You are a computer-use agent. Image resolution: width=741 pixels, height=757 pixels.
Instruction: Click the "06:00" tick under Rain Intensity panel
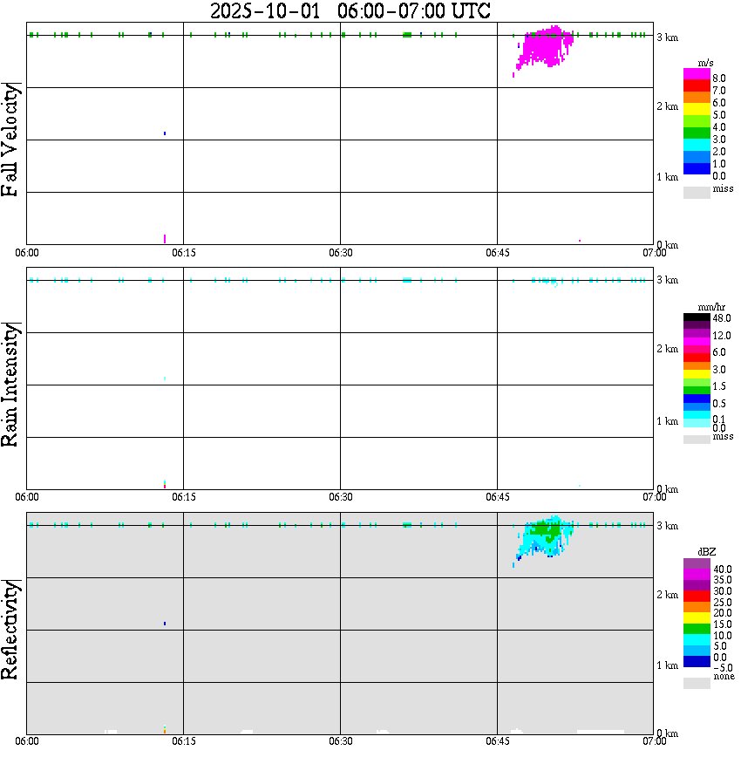(26, 497)
